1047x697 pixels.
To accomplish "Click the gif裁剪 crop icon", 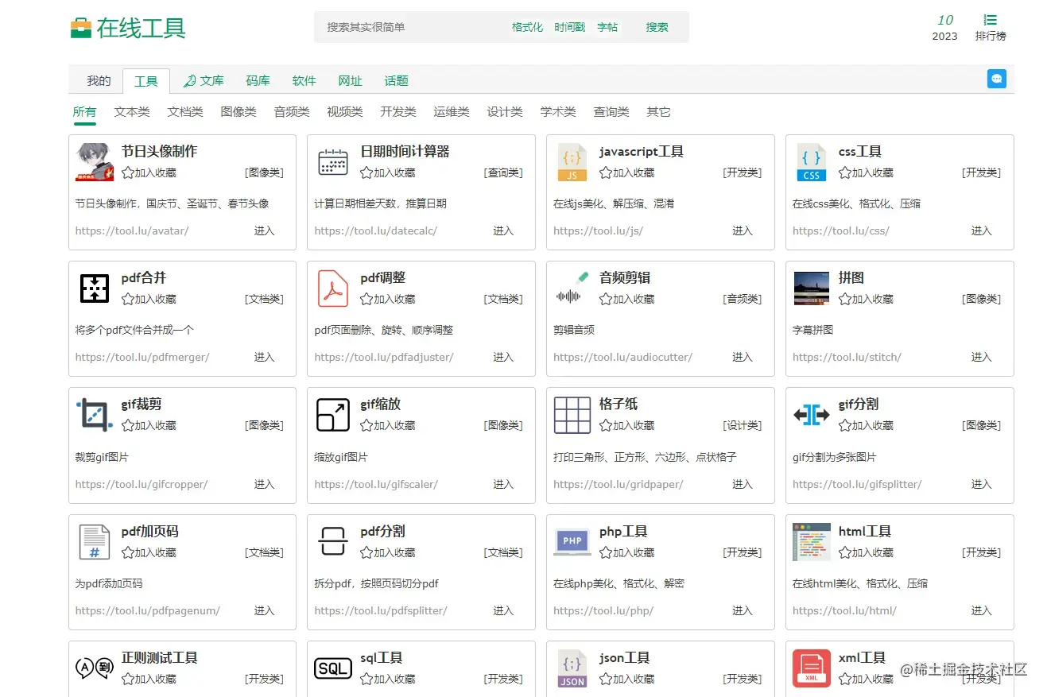I will [95, 415].
